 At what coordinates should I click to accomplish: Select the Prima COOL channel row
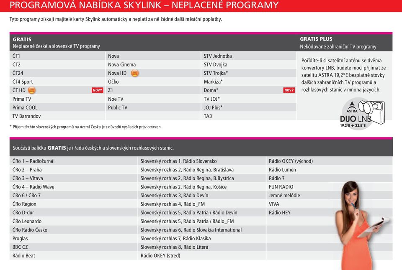57,107
